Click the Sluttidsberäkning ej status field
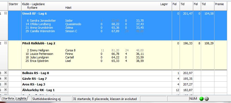This screenshot has height=103, width=231. point(51,99)
